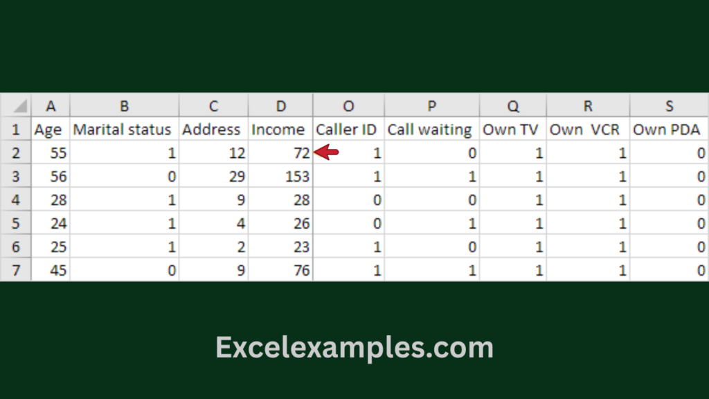Select column B header
The width and height of the screenshot is (709, 399).
[124, 106]
